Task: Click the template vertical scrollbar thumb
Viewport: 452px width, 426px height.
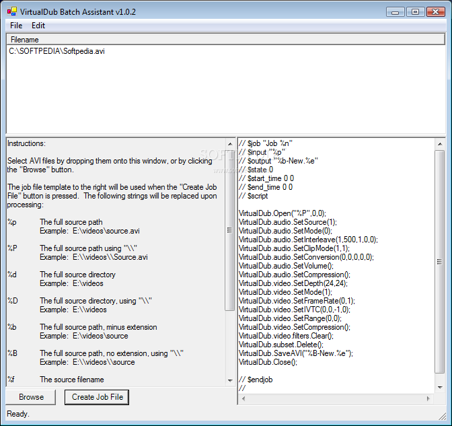Action: (x=440, y=262)
